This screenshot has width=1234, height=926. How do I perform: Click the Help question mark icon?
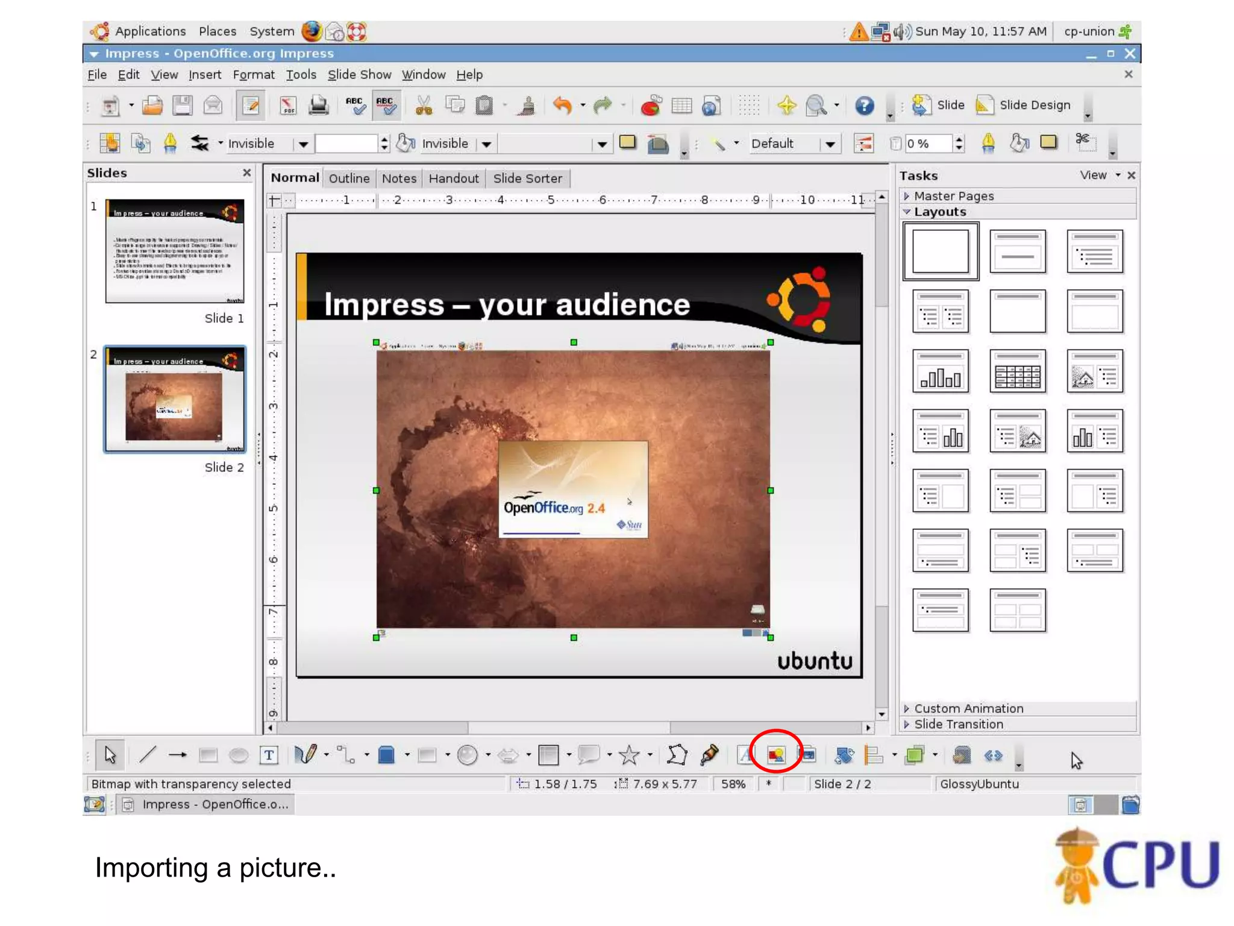click(x=865, y=106)
